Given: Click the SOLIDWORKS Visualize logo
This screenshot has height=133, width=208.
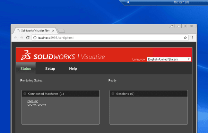Looking at the screenshot, I should [x=63, y=55].
